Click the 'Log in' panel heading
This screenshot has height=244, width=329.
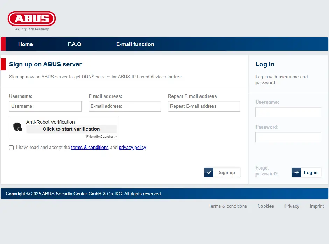pyautogui.click(x=265, y=64)
